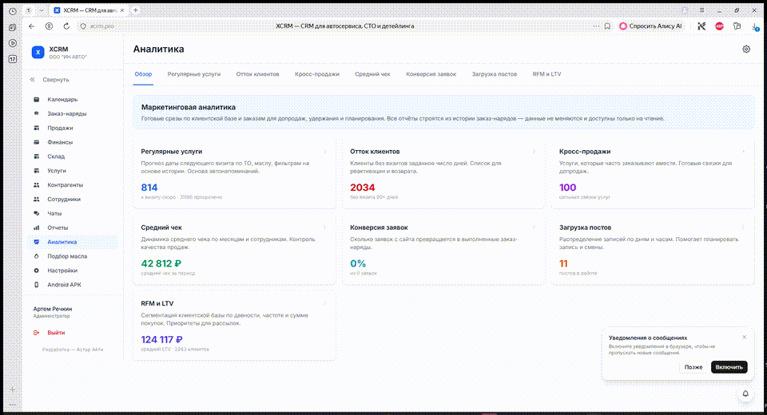
Task: Click the Выйти logout link
Action: point(56,332)
